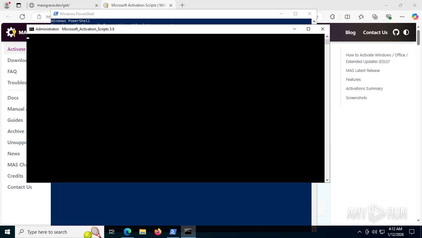The width and height of the screenshot is (422, 238).
Task: Select Activate in the sidebar
Action: coord(16,49)
